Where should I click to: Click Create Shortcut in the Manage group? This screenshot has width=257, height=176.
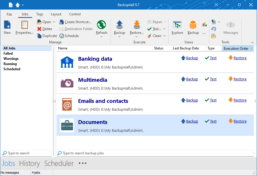75,22
